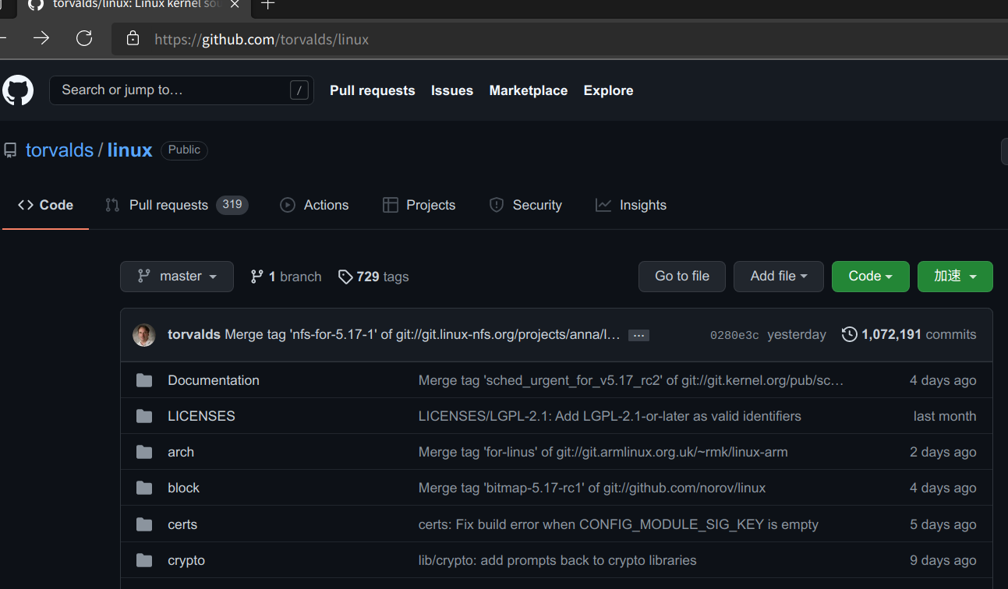Click torvalds avatar in latest commit
The image size is (1008, 589).
(x=144, y=335)
